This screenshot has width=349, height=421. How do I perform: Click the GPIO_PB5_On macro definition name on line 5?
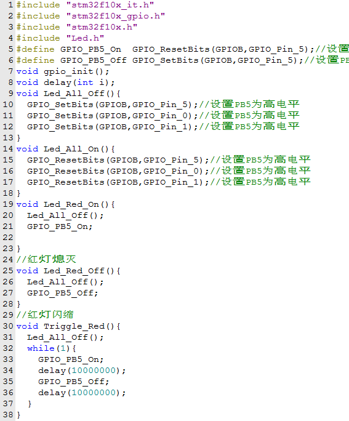tap(90, 49)
